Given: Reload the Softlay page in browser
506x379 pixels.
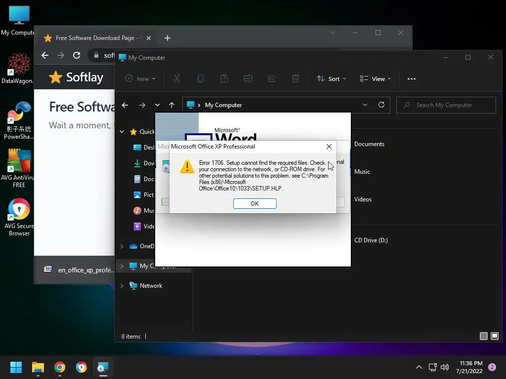Looking at the screenshot, I should (77, 55).
